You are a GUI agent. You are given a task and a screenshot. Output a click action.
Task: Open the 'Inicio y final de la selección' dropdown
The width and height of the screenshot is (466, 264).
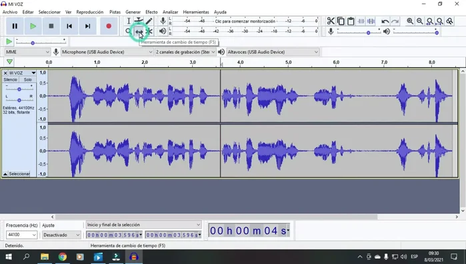[143, 225]
